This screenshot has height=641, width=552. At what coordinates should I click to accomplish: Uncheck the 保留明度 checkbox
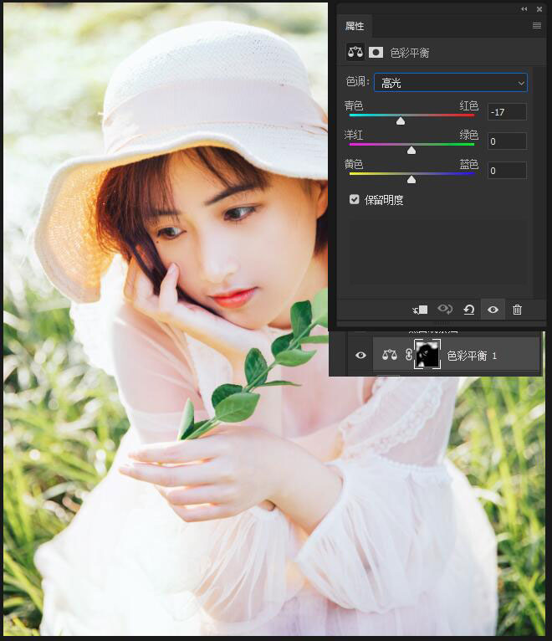(x=355, y=200)
